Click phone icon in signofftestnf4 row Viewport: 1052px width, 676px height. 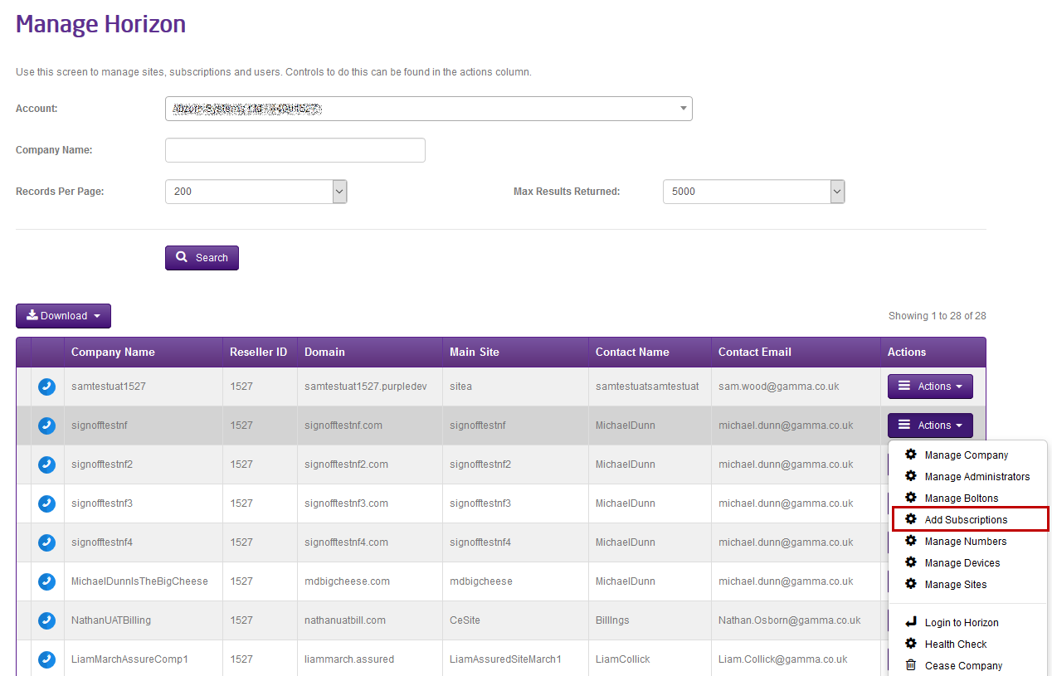click(x=47, y=542)
